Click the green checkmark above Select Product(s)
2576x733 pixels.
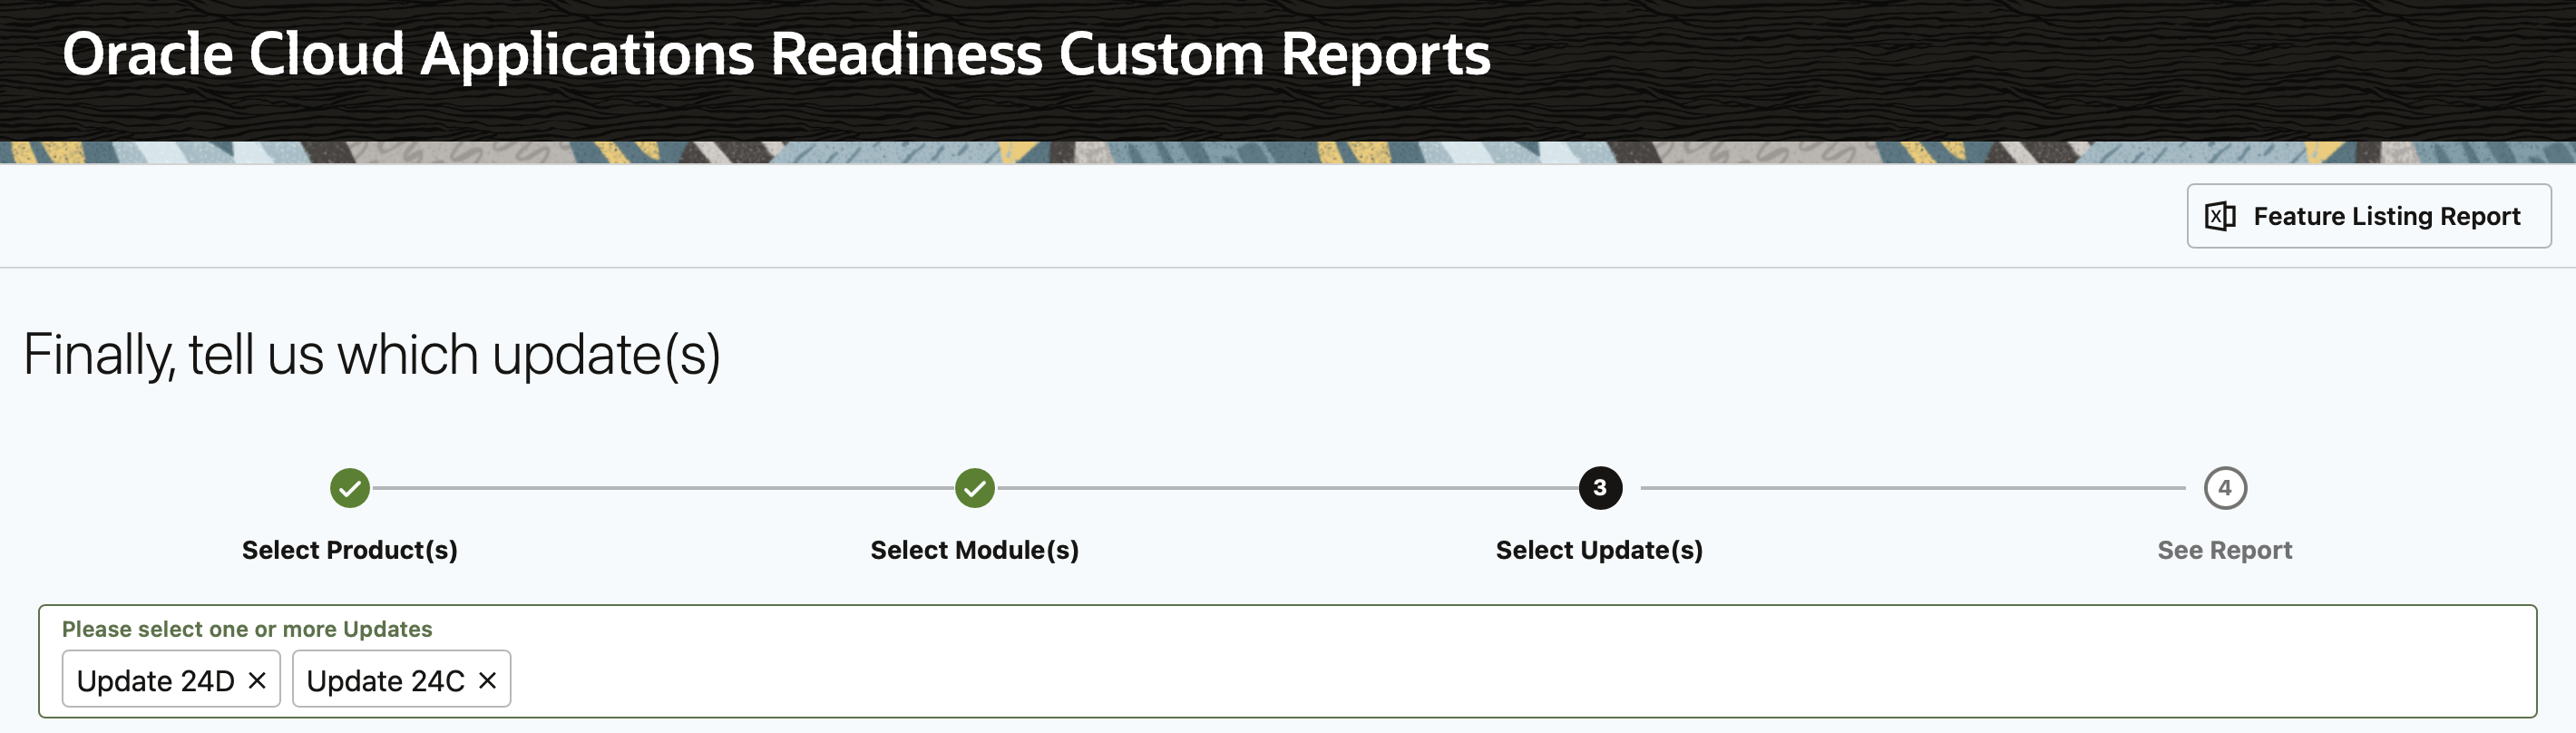click(350, 488)
